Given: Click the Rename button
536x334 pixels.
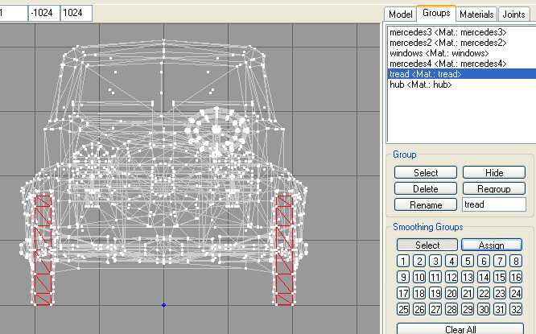Looking at the screenshot, I should click(426, 204).
